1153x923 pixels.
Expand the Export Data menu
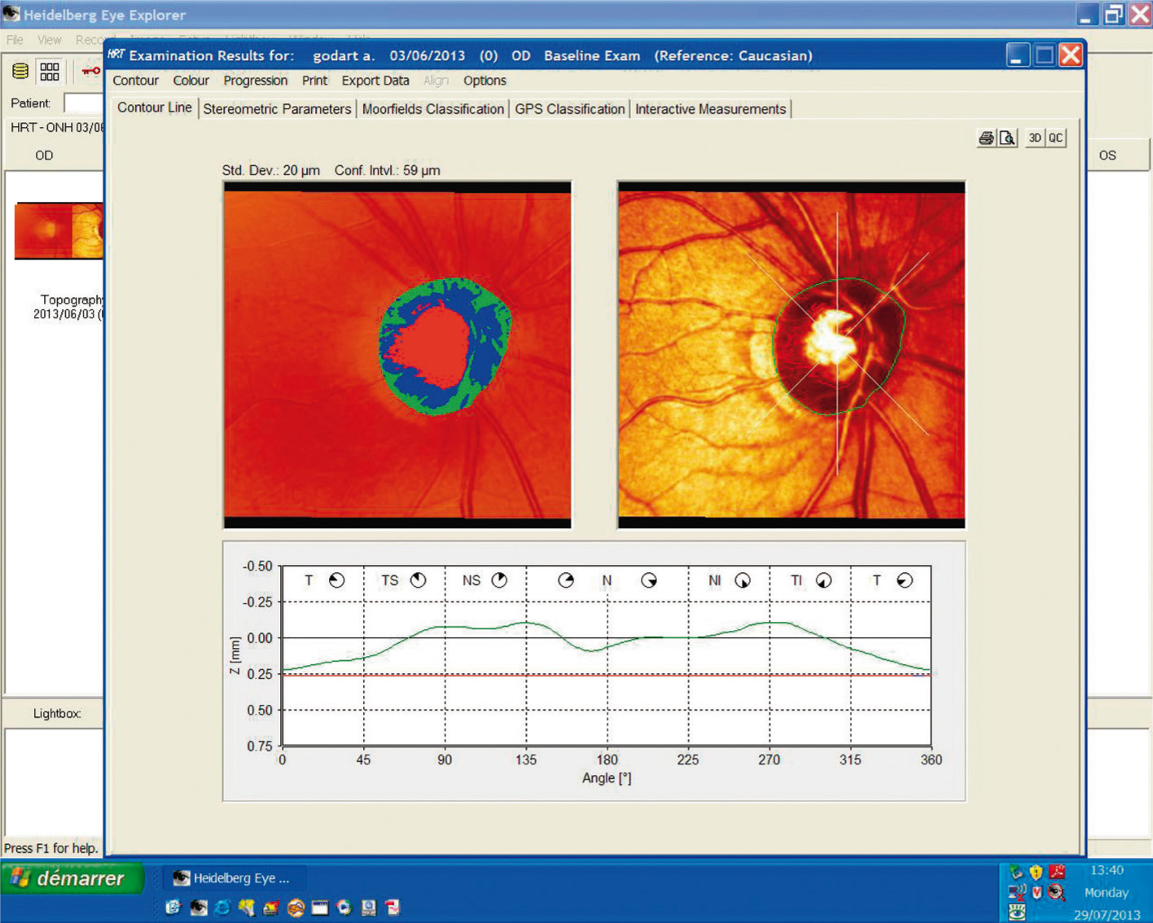tap(375, 81)
